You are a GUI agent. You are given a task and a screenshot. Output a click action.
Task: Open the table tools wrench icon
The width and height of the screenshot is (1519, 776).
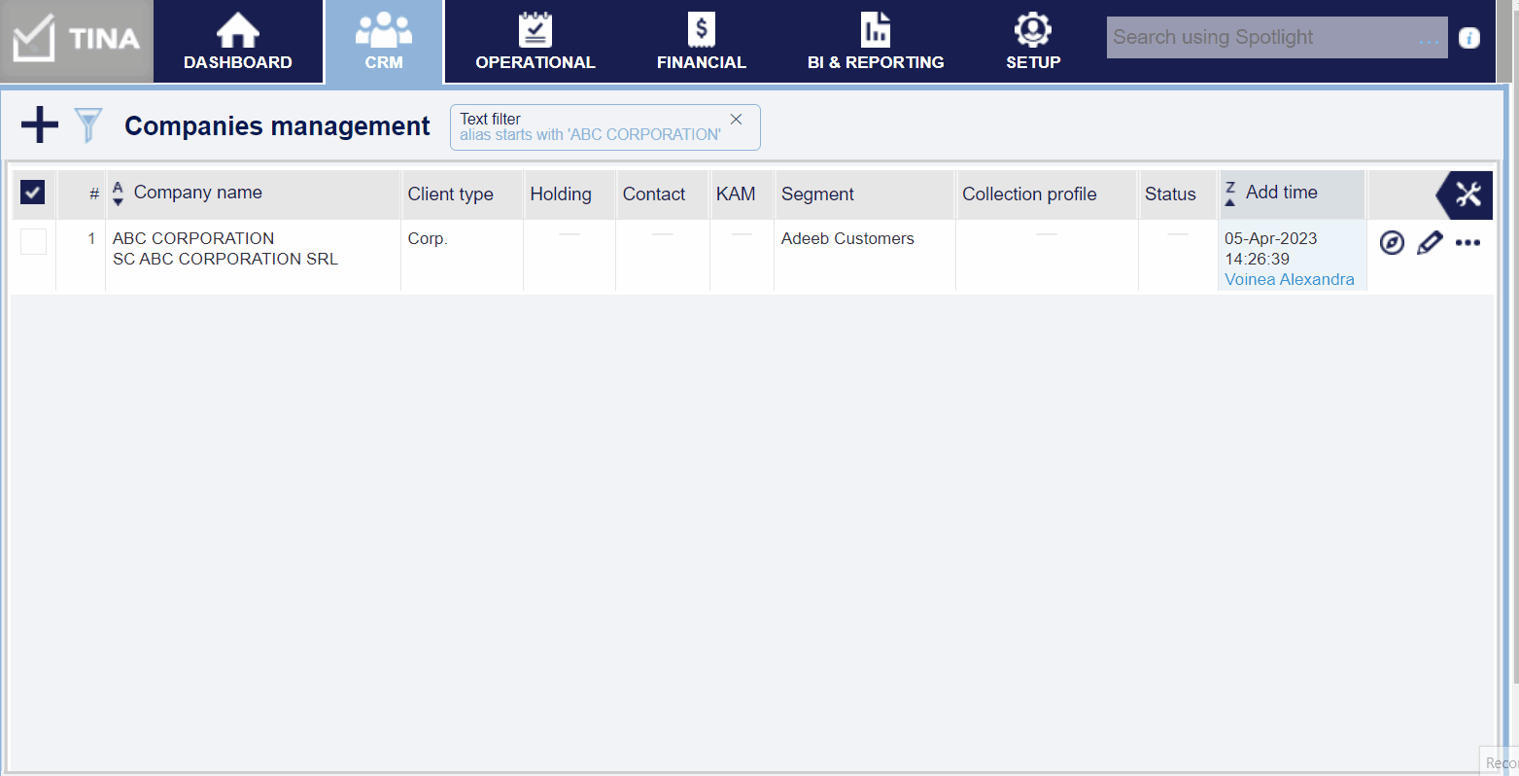pyautogui.click(x=1467, y=194)
